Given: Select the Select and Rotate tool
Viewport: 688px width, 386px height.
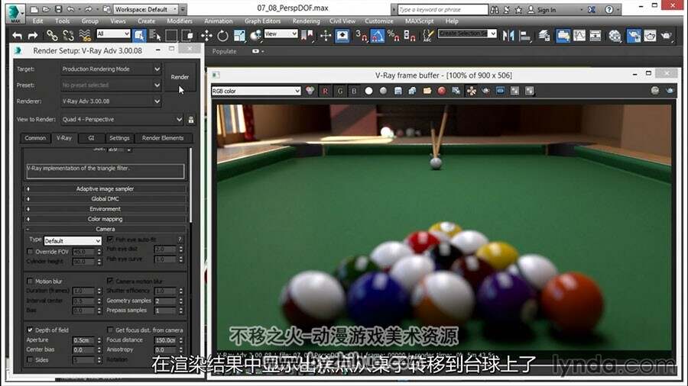Looking at the screenshot, I should pos(223,35).
